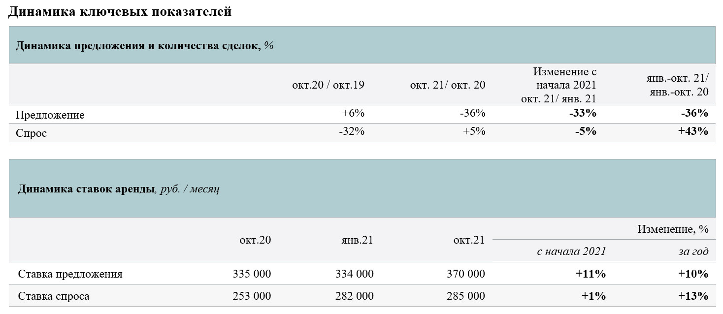Select the "Предложение" row label
The height and width of the screenshot is (314, 723).
50,115
